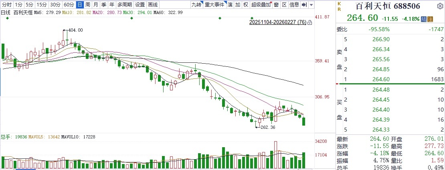Screen dimensions: 445x170
Task: Click the 20251104-20260227 date range link
Action: [x=277, y=22]
